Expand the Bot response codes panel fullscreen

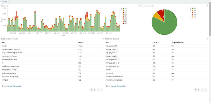207,6
